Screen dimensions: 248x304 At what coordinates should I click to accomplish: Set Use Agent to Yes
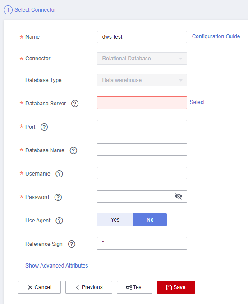coord(115,220)
